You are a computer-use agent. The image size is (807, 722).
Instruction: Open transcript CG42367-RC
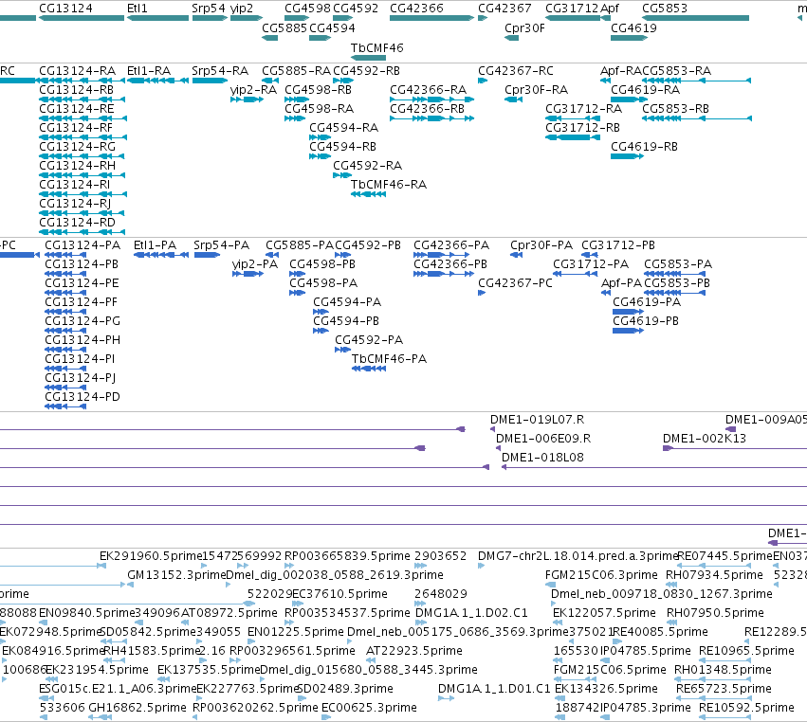(516, 71)
